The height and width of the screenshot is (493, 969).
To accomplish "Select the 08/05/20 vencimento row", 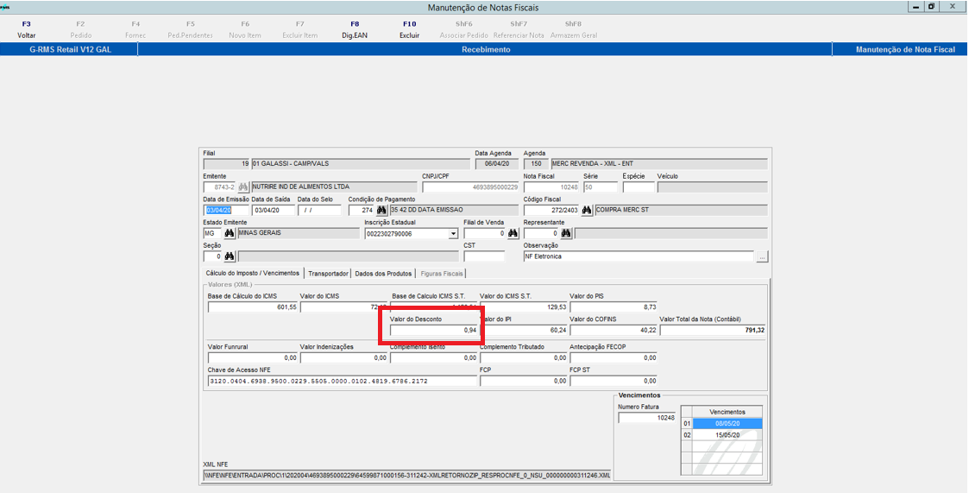I will (727, 424).
